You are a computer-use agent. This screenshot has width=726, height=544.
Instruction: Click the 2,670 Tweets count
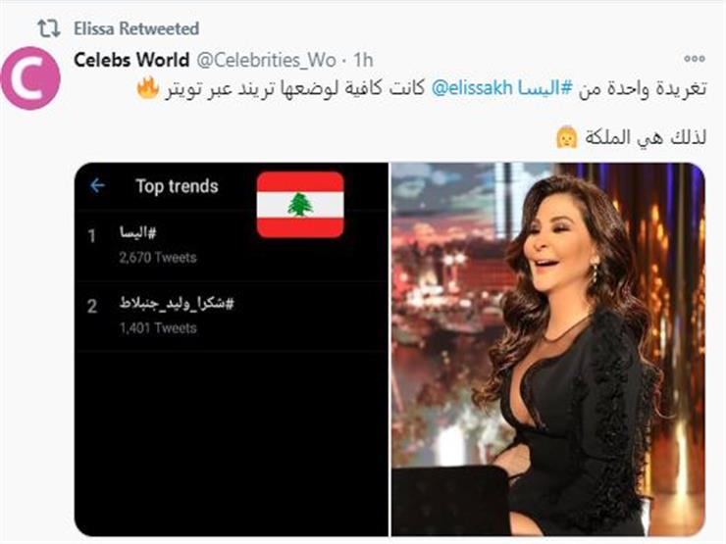pos(158,258)
